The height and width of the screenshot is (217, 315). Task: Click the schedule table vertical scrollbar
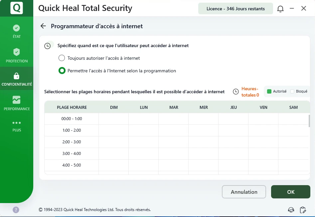pos(309,121)
